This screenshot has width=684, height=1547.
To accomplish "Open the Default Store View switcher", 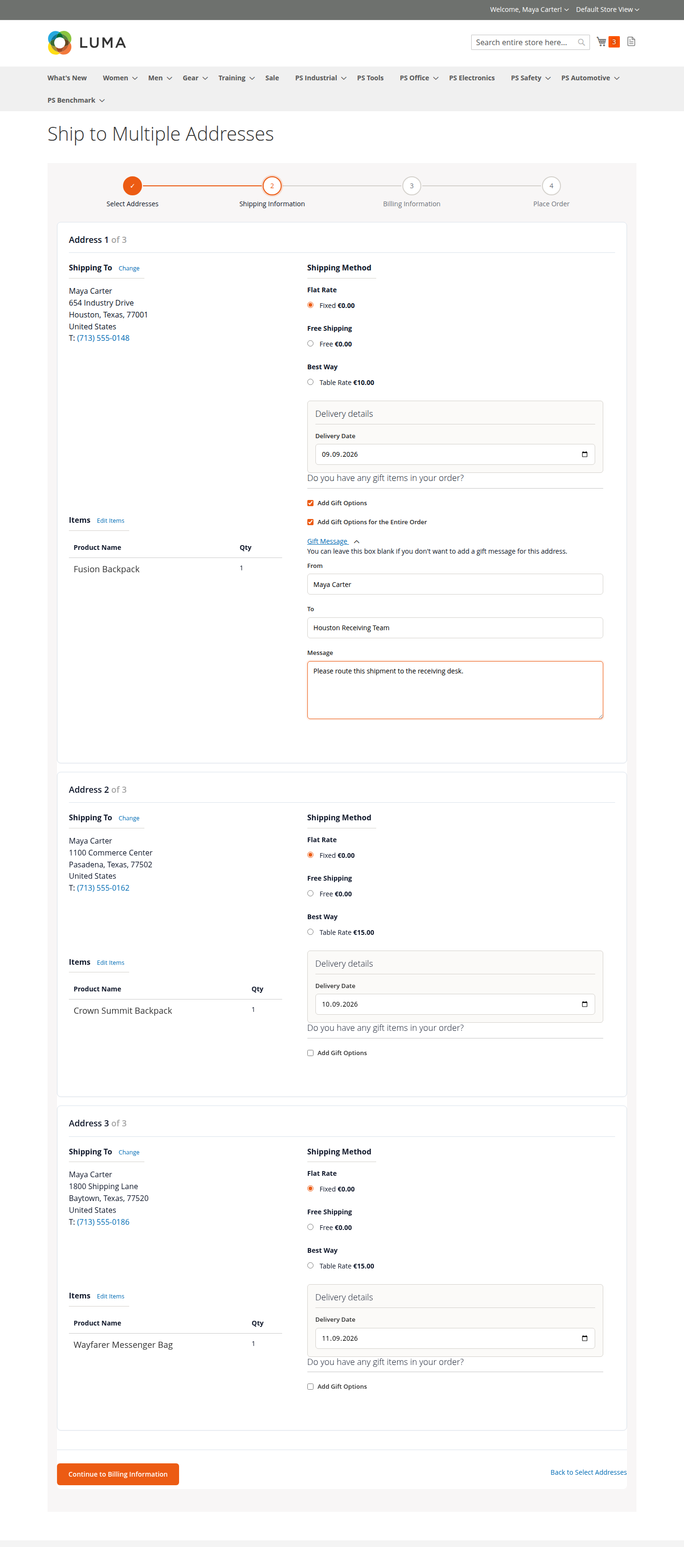I will point(607,10).
